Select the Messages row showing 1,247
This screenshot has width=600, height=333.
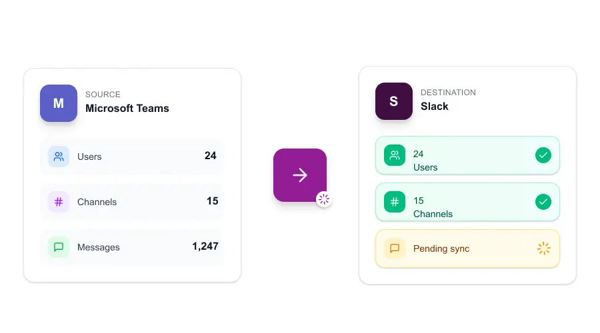[132, 247]
